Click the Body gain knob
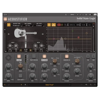This screenshot has width=100, height=100. [10, 45]
